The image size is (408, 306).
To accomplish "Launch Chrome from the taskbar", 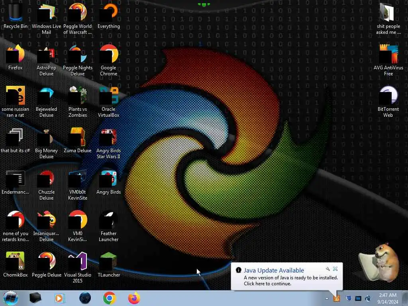I will pos(109,298).
